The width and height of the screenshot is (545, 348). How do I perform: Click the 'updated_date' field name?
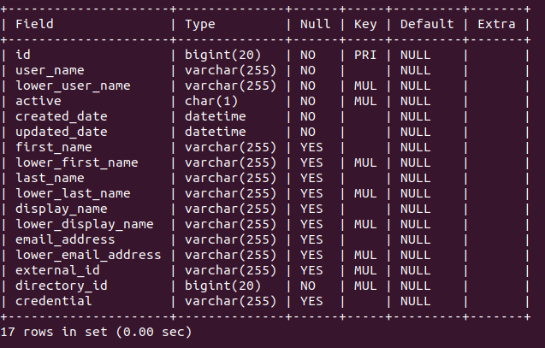62,132
